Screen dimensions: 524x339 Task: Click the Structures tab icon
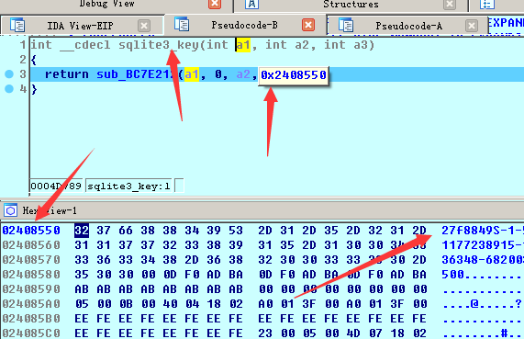tap(252, 4)
